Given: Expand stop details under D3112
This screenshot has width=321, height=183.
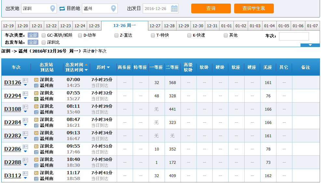Looking at the screenshot, I should [25, 178].
